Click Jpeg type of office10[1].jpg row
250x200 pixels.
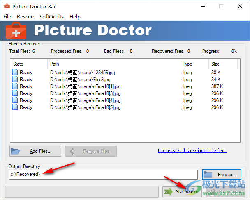[x=187, y=87]
